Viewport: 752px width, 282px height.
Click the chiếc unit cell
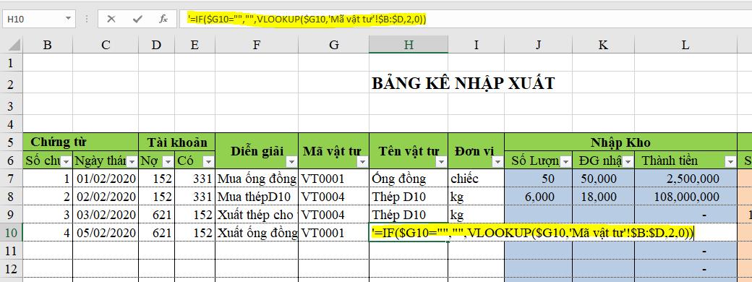pyautogui.click(x=477, y=179)
